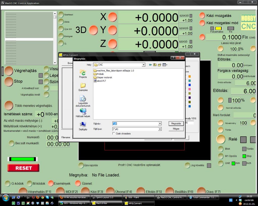This screenshot has height=206, width=258.
Task: Open Sajátgép my computer shortcut
Action: [x=83, y=126]
